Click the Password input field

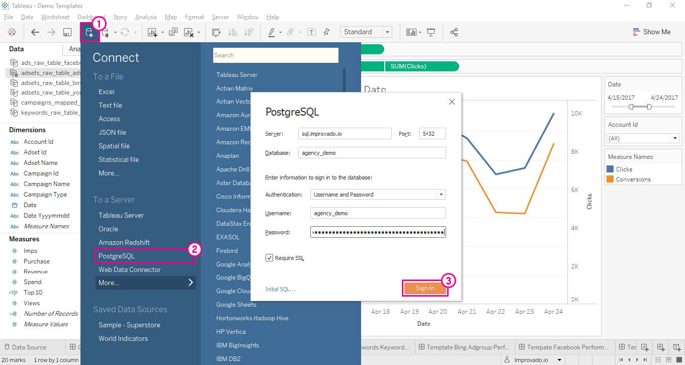(378, 232)
